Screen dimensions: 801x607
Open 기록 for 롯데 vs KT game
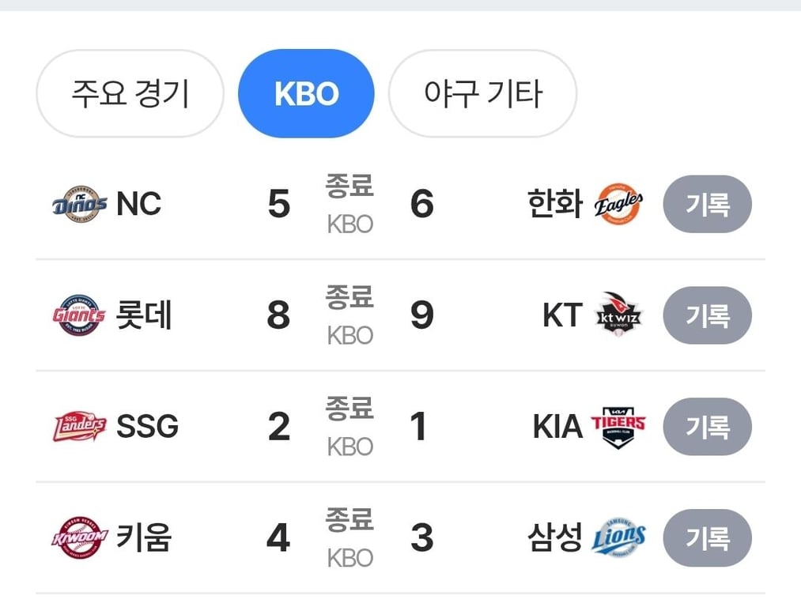pos(707,316)
